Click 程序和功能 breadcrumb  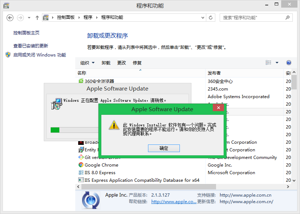pos(112,17)
